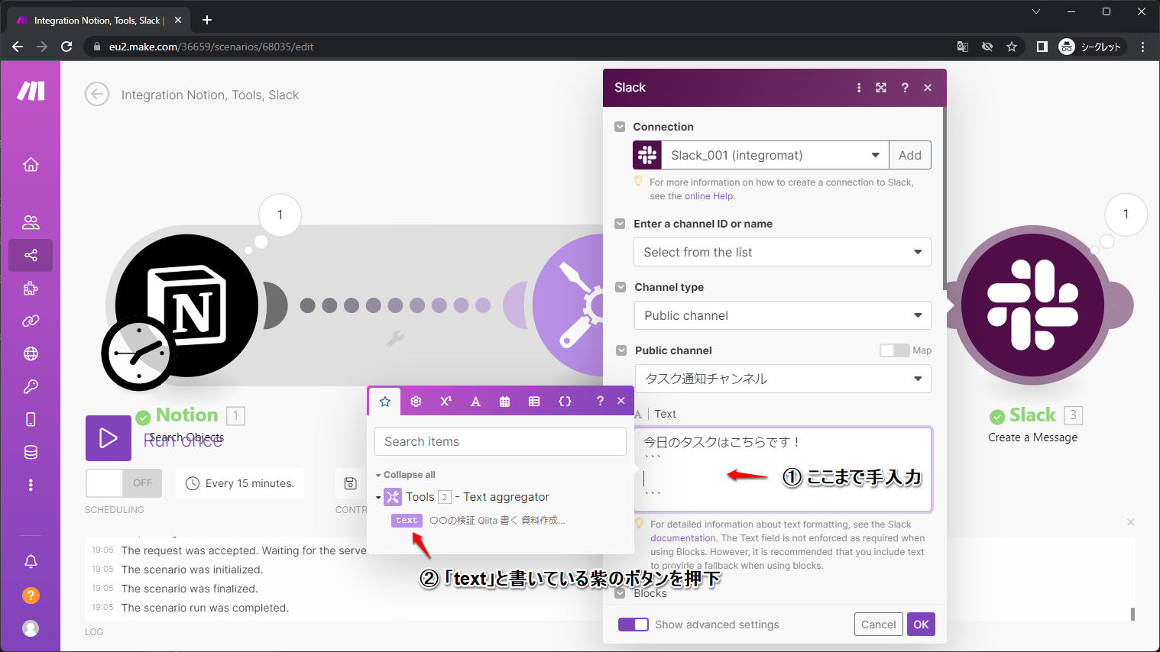
Task: Go back using the circular arrow icon
Action: point(97,95)
